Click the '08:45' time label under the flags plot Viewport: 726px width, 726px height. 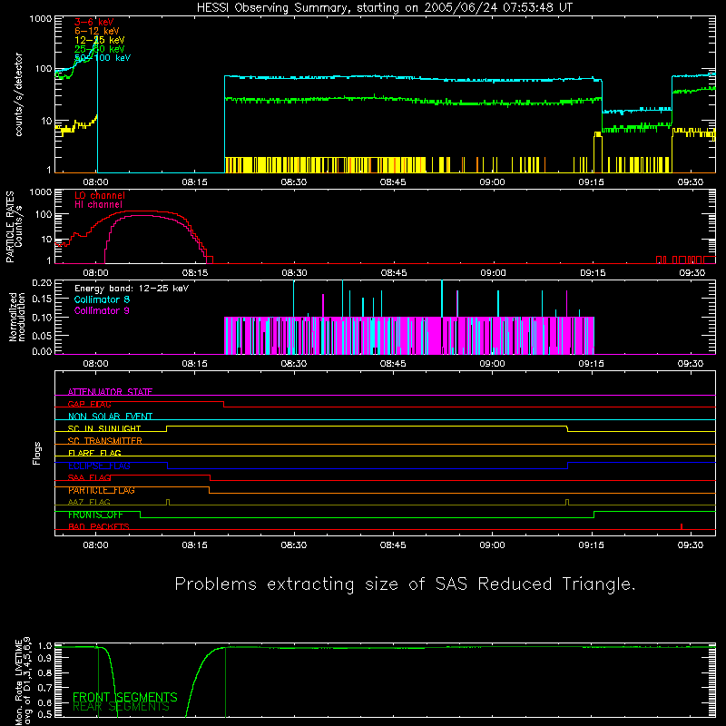(393, 545)
